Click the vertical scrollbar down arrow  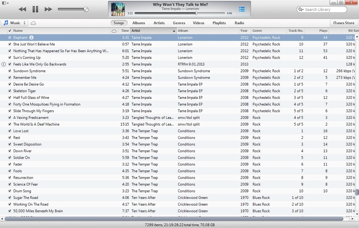(357, 214)
